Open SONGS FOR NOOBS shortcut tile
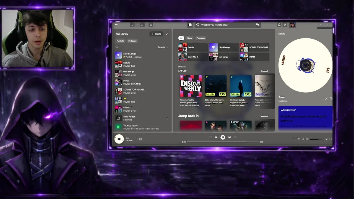 pyautogui.click(x=254, y=47)
